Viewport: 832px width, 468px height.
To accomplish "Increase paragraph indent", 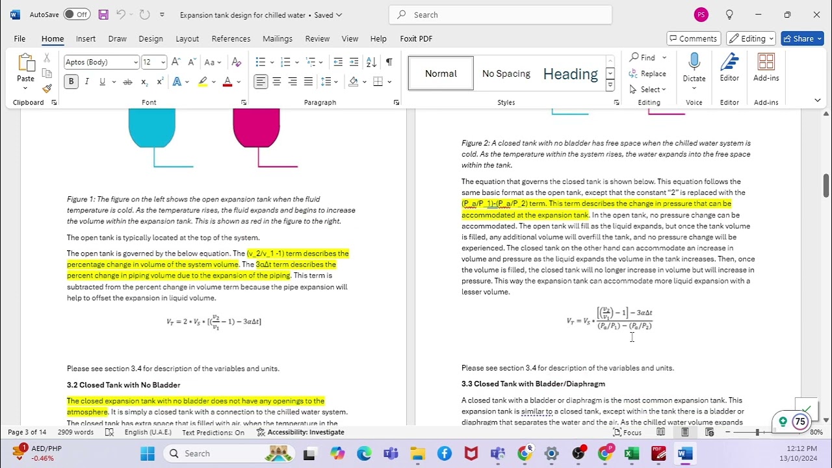I will 354,62.
